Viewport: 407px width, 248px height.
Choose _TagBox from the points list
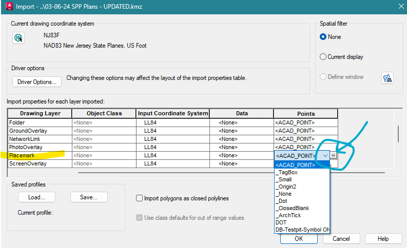[302, 172]
